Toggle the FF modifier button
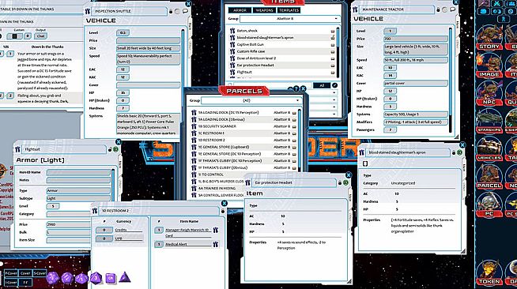The height and width of the screenshot is (289, 517). [x=25, y=283]
